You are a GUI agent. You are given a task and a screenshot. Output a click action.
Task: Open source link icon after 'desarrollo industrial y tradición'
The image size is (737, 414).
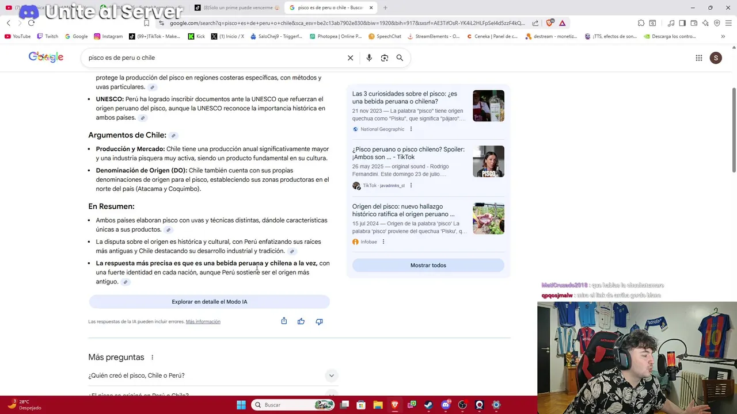pos(292,251)
